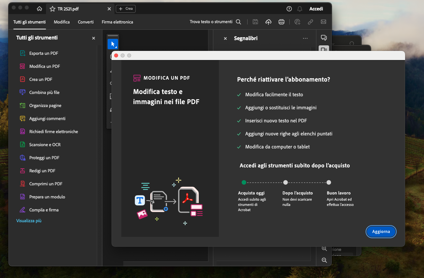This screenshot has width=424, height=278.
Task: Select Modifica un PDF tool
Action: (45, 66)
